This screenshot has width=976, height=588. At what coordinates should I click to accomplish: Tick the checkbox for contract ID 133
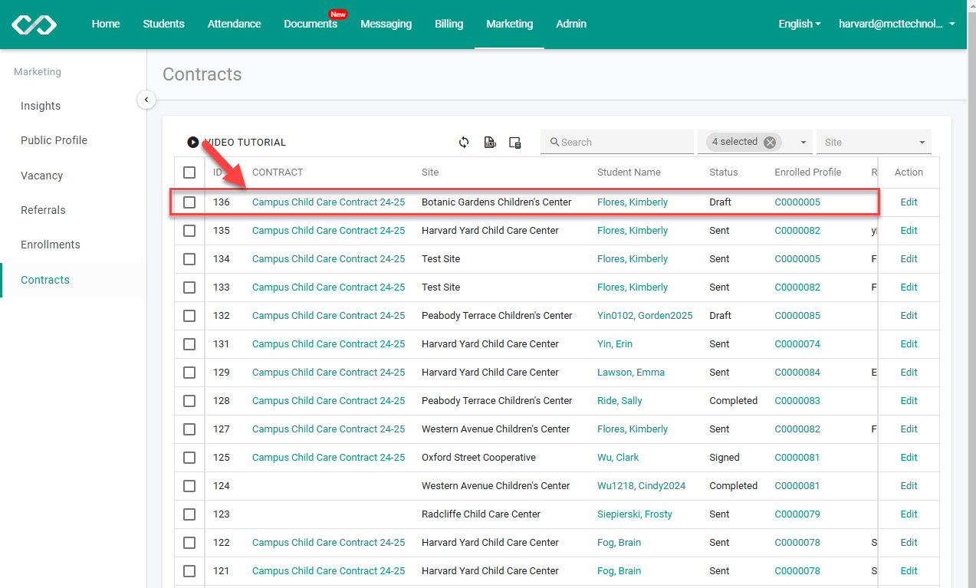(x=189, y=287)
